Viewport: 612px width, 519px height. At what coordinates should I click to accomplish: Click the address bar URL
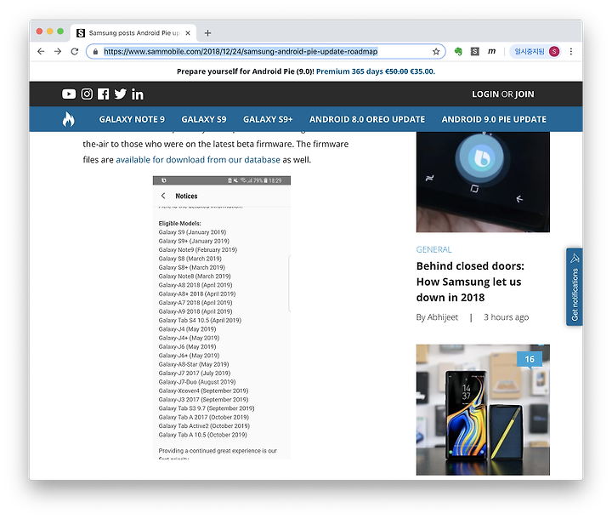click(x=241, y=52)
